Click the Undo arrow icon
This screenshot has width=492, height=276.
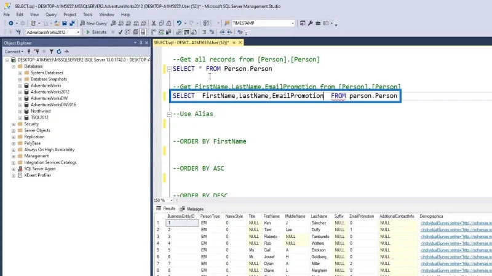coord(179,23)
